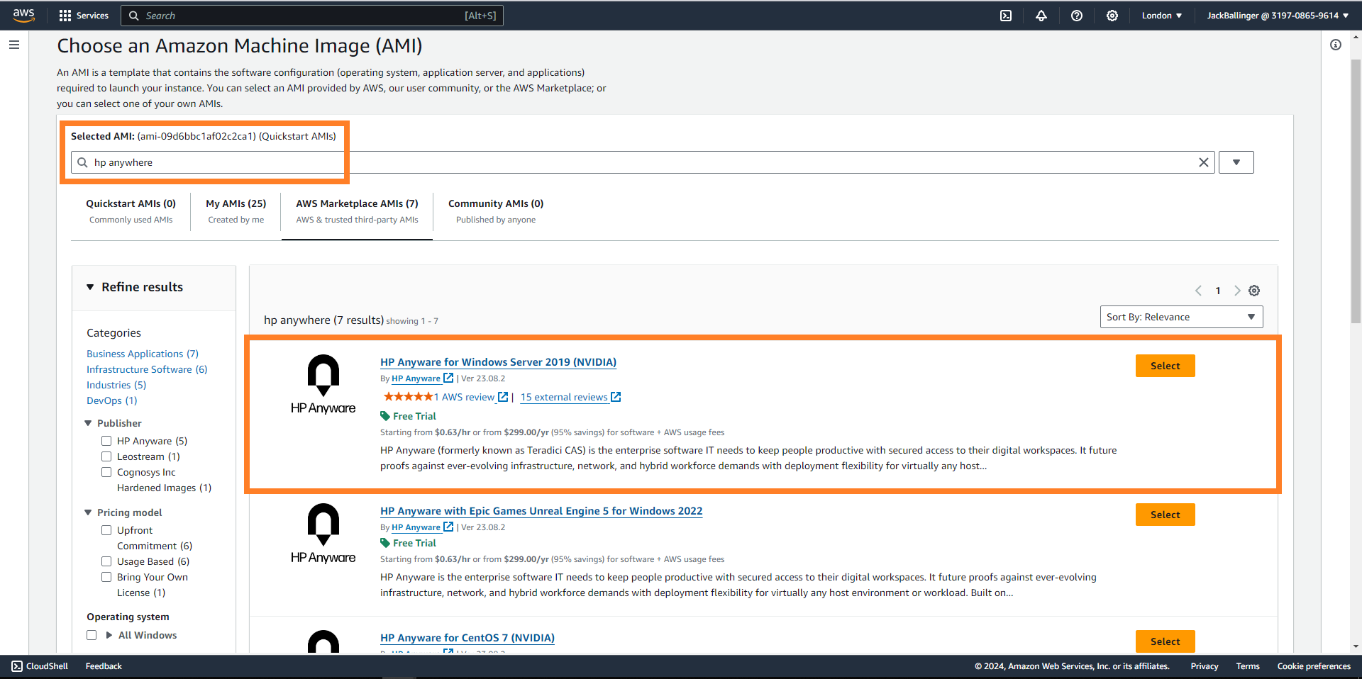This screenshot has height=679, width=1362.
Task: Toggle Usage Based (6) checkbox
Action: point(106,561)
